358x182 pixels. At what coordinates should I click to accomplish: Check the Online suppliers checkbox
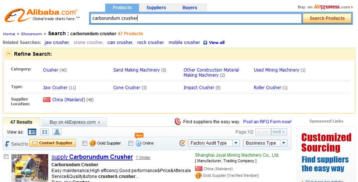[x=131, y=143]
